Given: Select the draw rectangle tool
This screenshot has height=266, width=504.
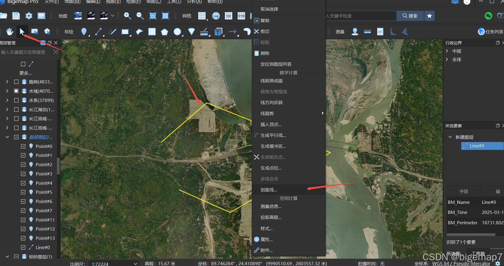Looking at the screenshot, I should point(125,32).
